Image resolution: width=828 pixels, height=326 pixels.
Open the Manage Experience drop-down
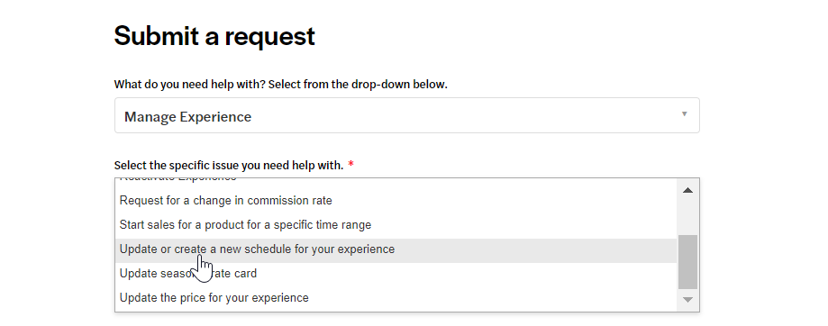click(407, 115)
